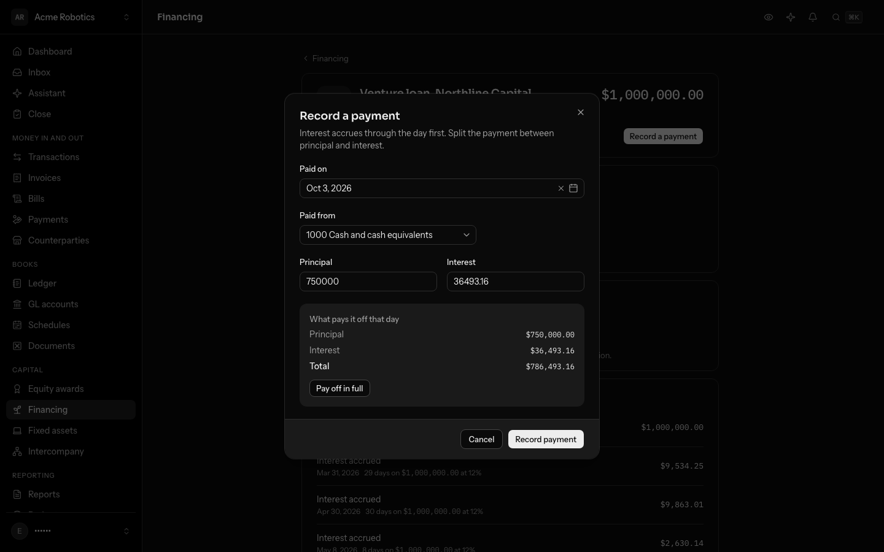Open Schedules in sidebar
The width and height of the screenshot is (884, 552).
(71, 325)
